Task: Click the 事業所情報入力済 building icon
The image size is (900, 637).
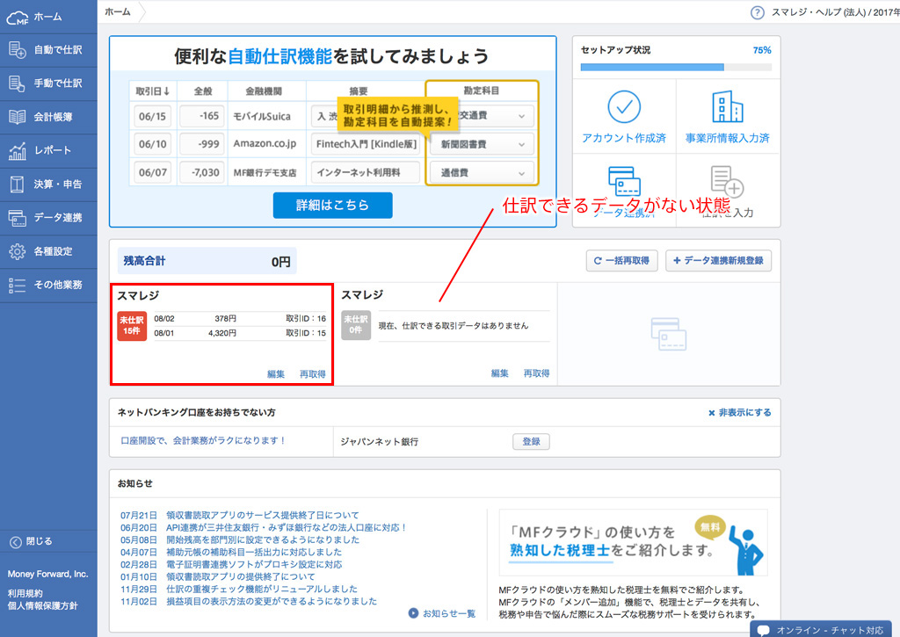Action: pos(727,106)
